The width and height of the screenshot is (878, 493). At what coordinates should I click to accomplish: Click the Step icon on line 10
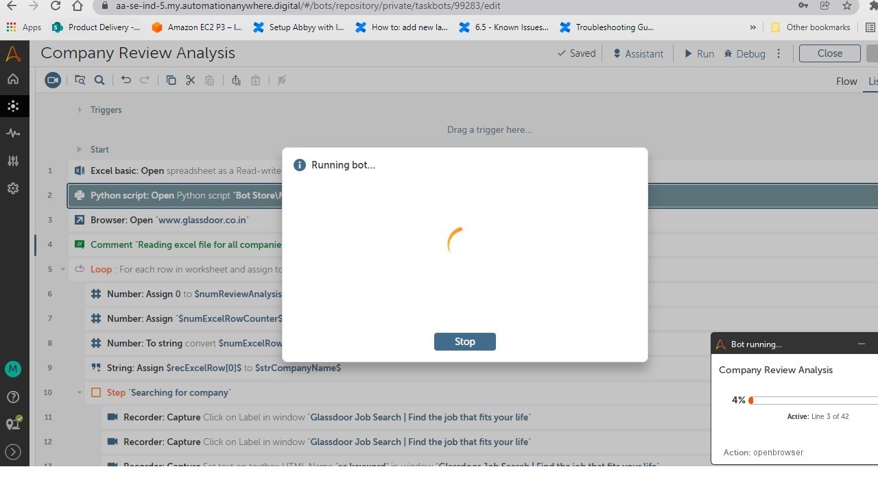[96, 392]
